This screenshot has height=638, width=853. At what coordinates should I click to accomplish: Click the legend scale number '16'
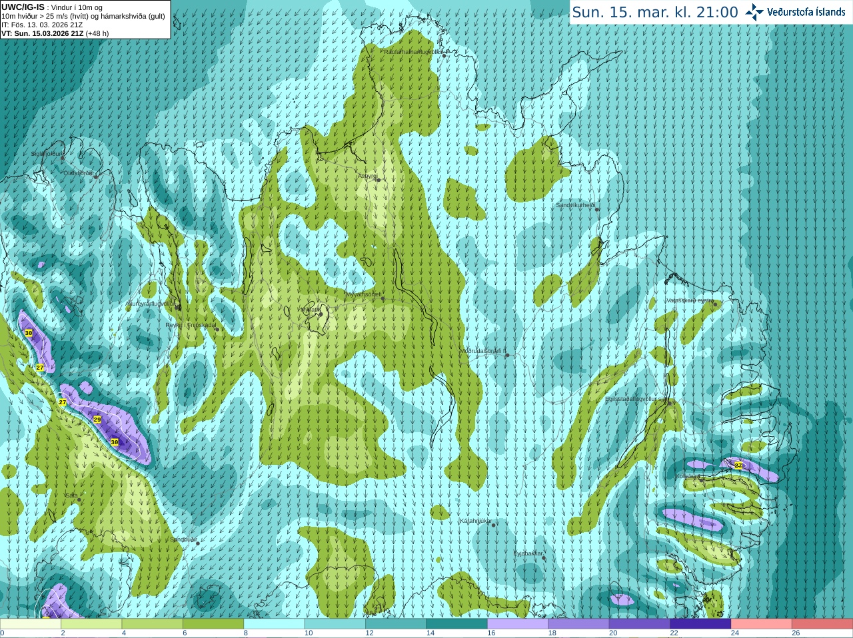[491, 633]
